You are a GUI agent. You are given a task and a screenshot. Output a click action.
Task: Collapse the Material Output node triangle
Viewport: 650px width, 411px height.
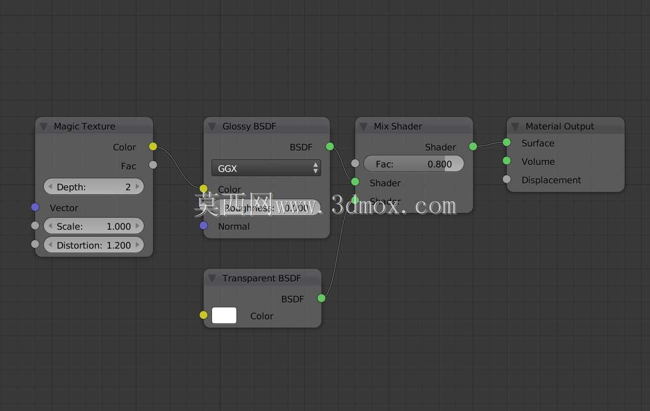515,127
